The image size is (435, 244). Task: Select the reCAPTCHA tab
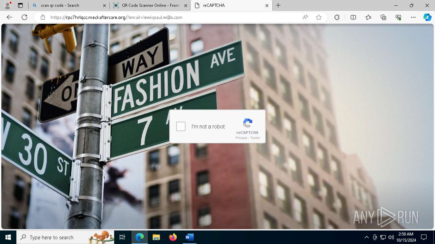[x=231, y=5]
